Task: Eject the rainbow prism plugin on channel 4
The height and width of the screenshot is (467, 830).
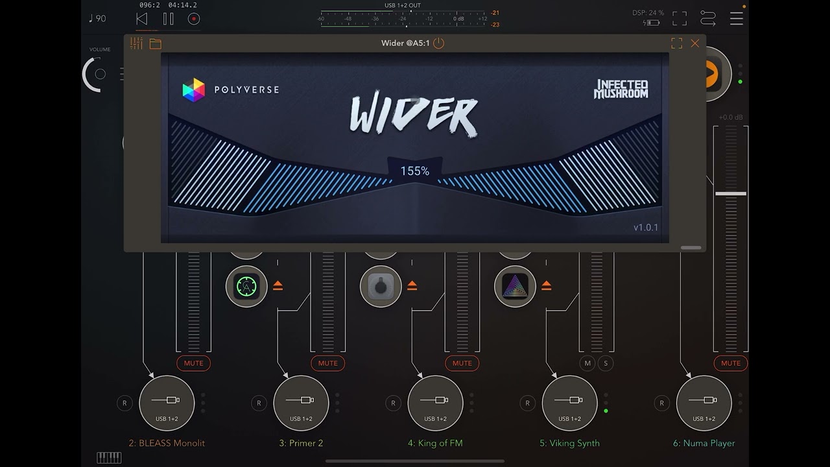Action: pos(546,285)
